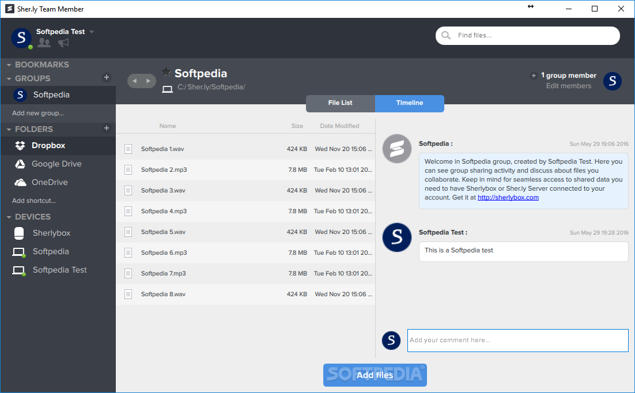
Task: Click Softpedia Test avatar in timeline message
Action: [397, 237]
